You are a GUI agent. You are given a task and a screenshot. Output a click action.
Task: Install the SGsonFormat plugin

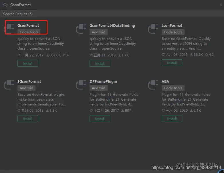(28, 119)
